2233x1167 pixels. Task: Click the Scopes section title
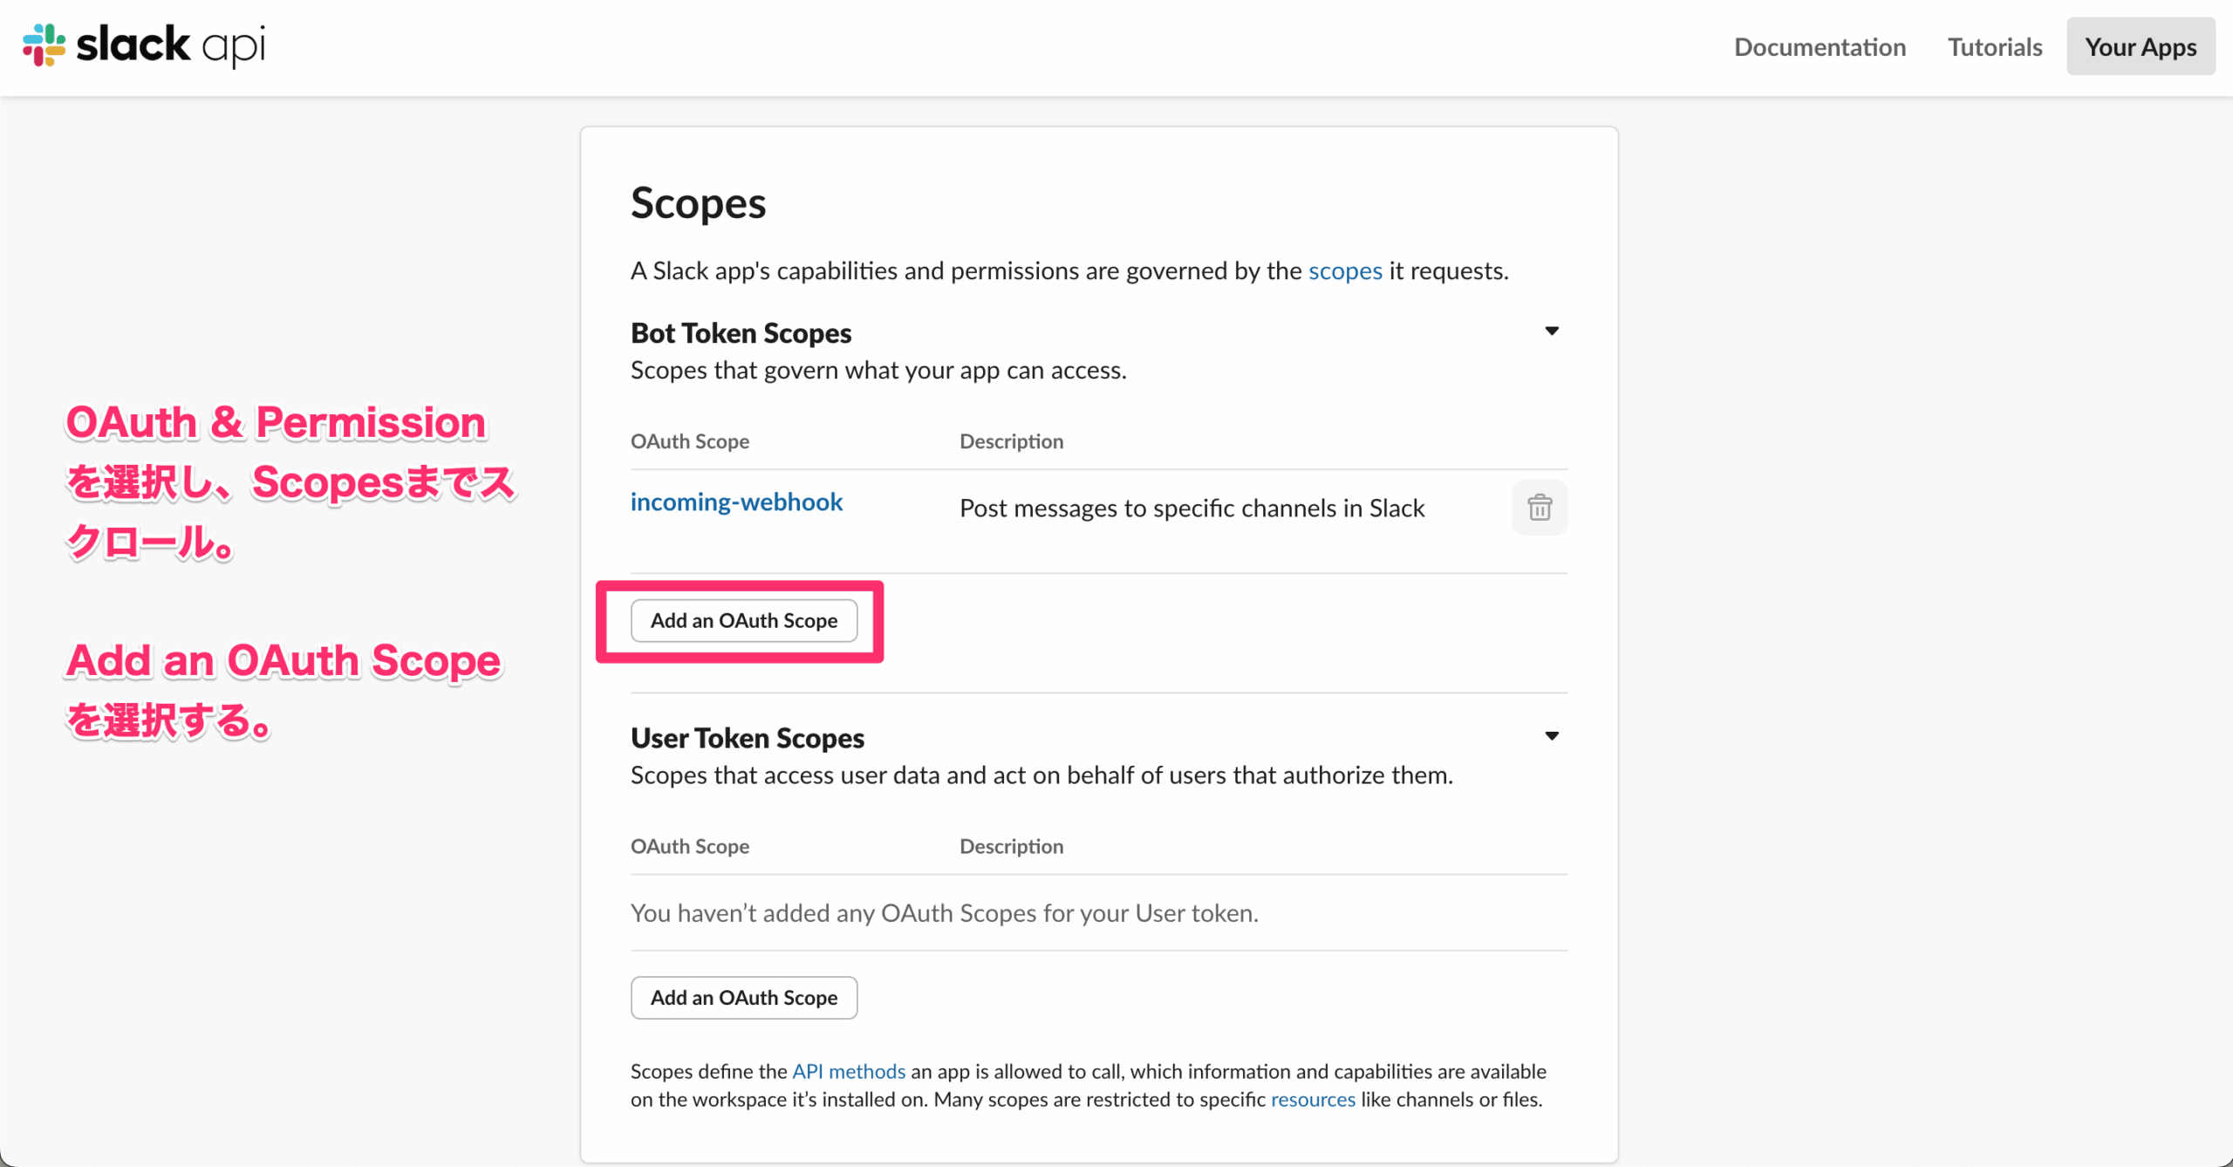pyautogui.click(x=699, y=204)
